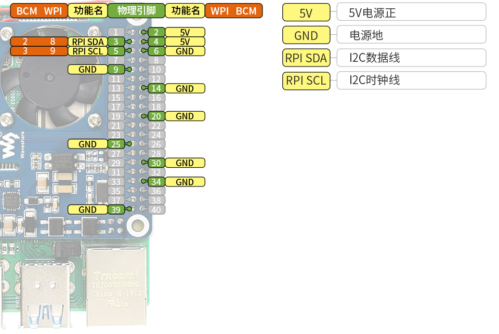Click the orange pin 2 swatch

click(x=24, y=42)
